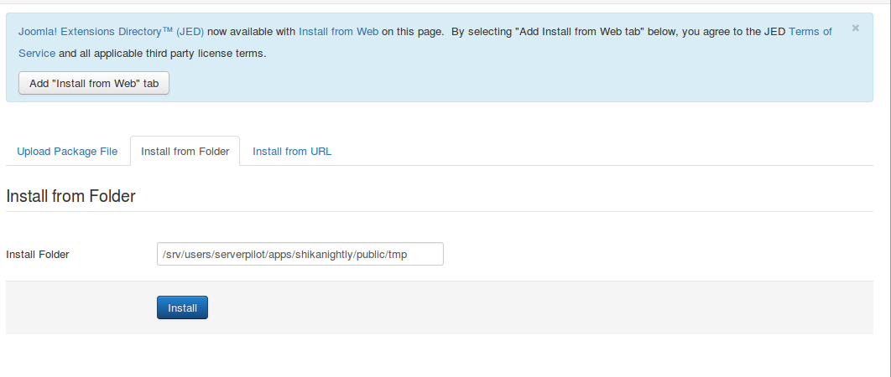Click the blue Install button

(x=182, y=307)
